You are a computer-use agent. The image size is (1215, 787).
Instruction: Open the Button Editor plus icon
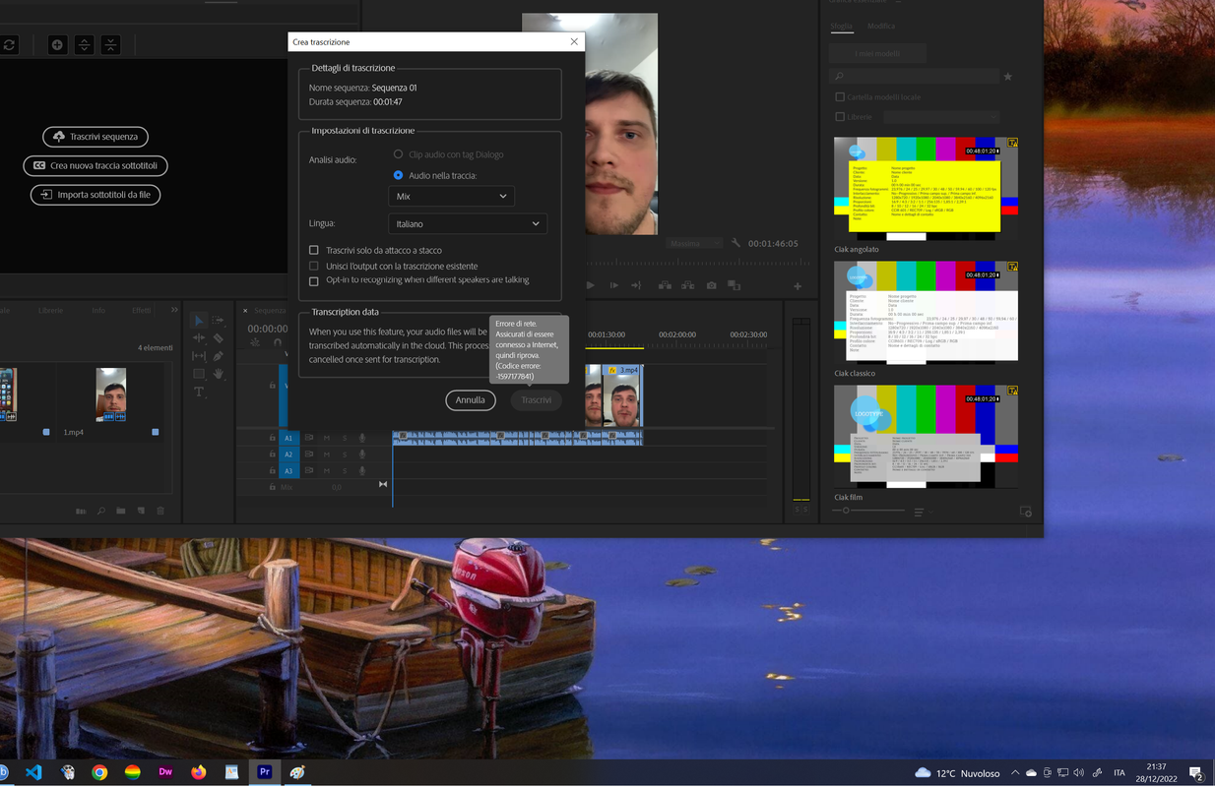point(798,286)
